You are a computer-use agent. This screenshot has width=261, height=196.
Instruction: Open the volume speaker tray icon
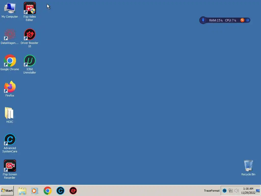tap(237, 191)
